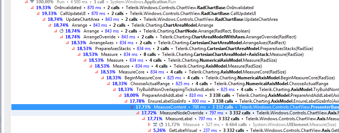340x133 pixels.
Task: Collapse the UpdateChartArea node triangle
Action: click(44, 19)
